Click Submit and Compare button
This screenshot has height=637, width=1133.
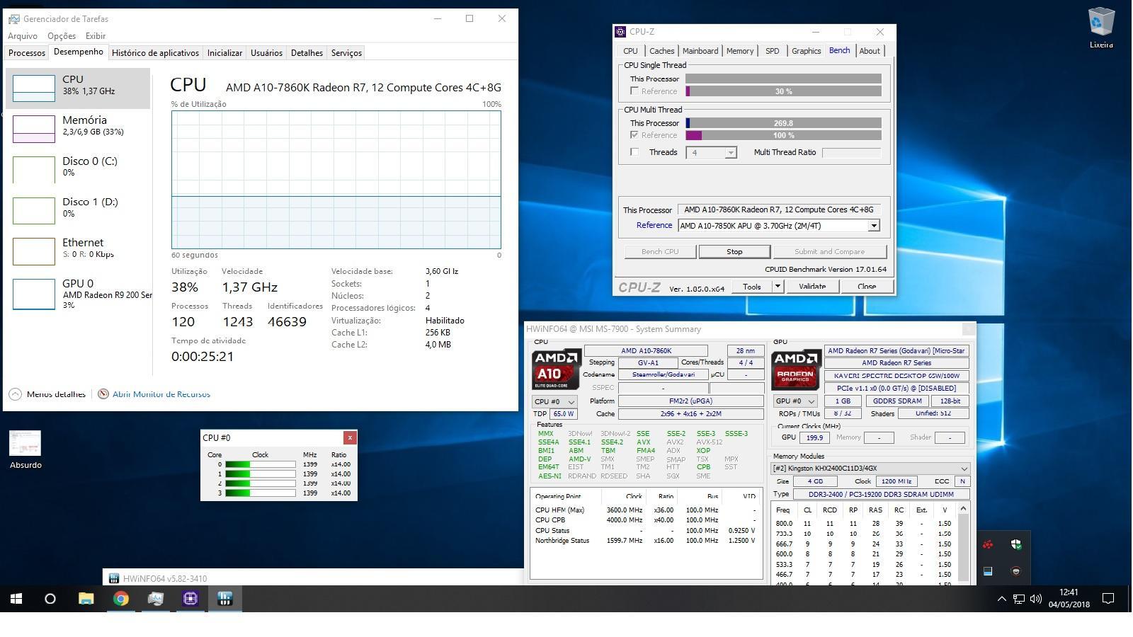click(829, 251)
